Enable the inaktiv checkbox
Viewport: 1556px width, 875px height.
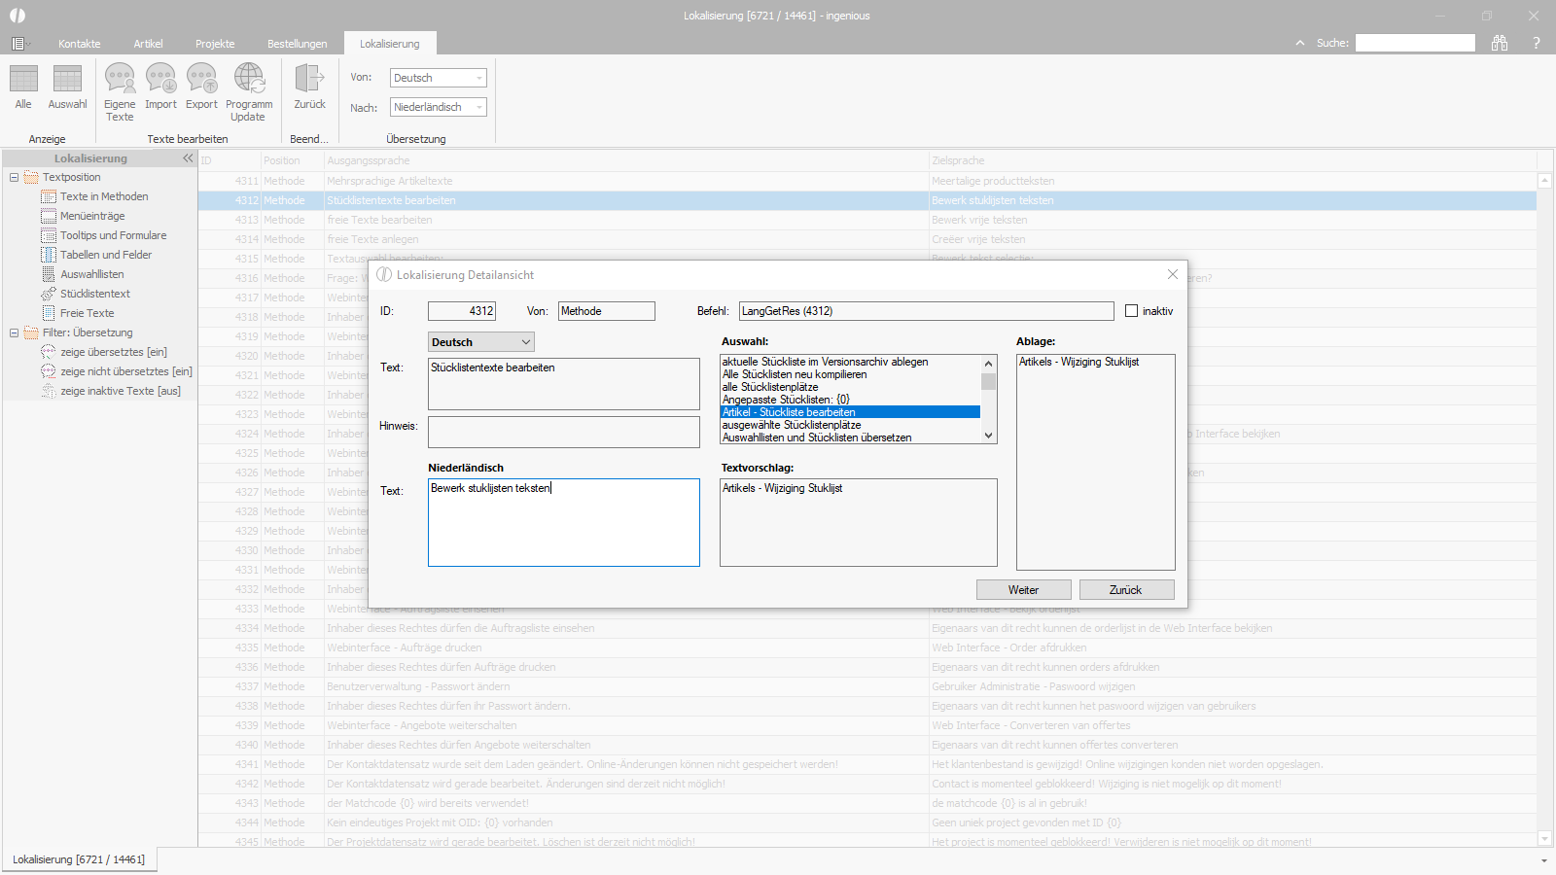[1131, 311]
